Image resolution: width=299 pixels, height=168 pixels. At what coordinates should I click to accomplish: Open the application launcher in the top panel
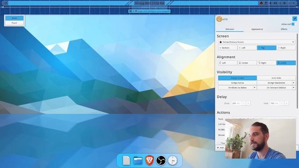[5, 3]
